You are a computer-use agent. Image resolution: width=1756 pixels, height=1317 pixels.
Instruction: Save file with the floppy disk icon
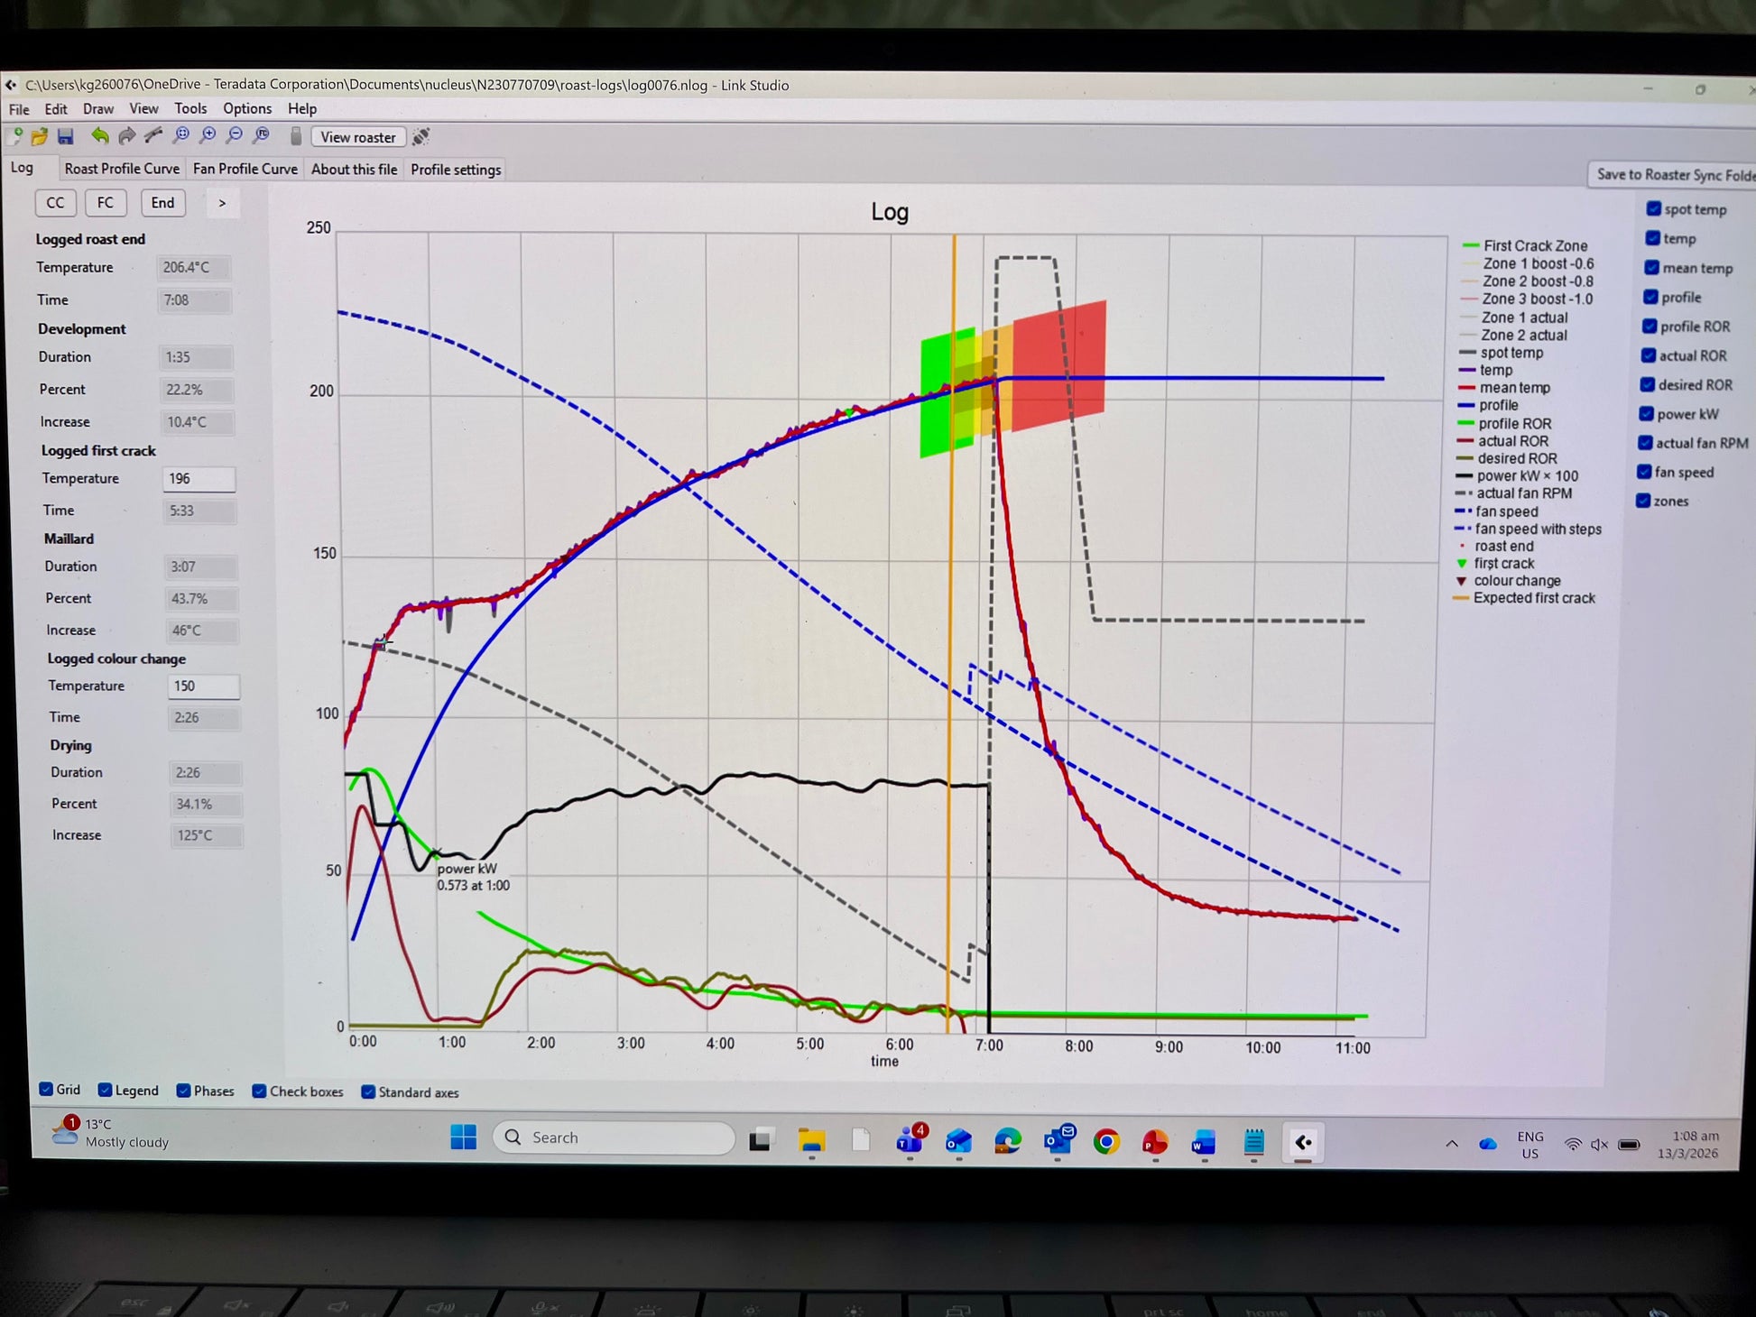[65, 136]
